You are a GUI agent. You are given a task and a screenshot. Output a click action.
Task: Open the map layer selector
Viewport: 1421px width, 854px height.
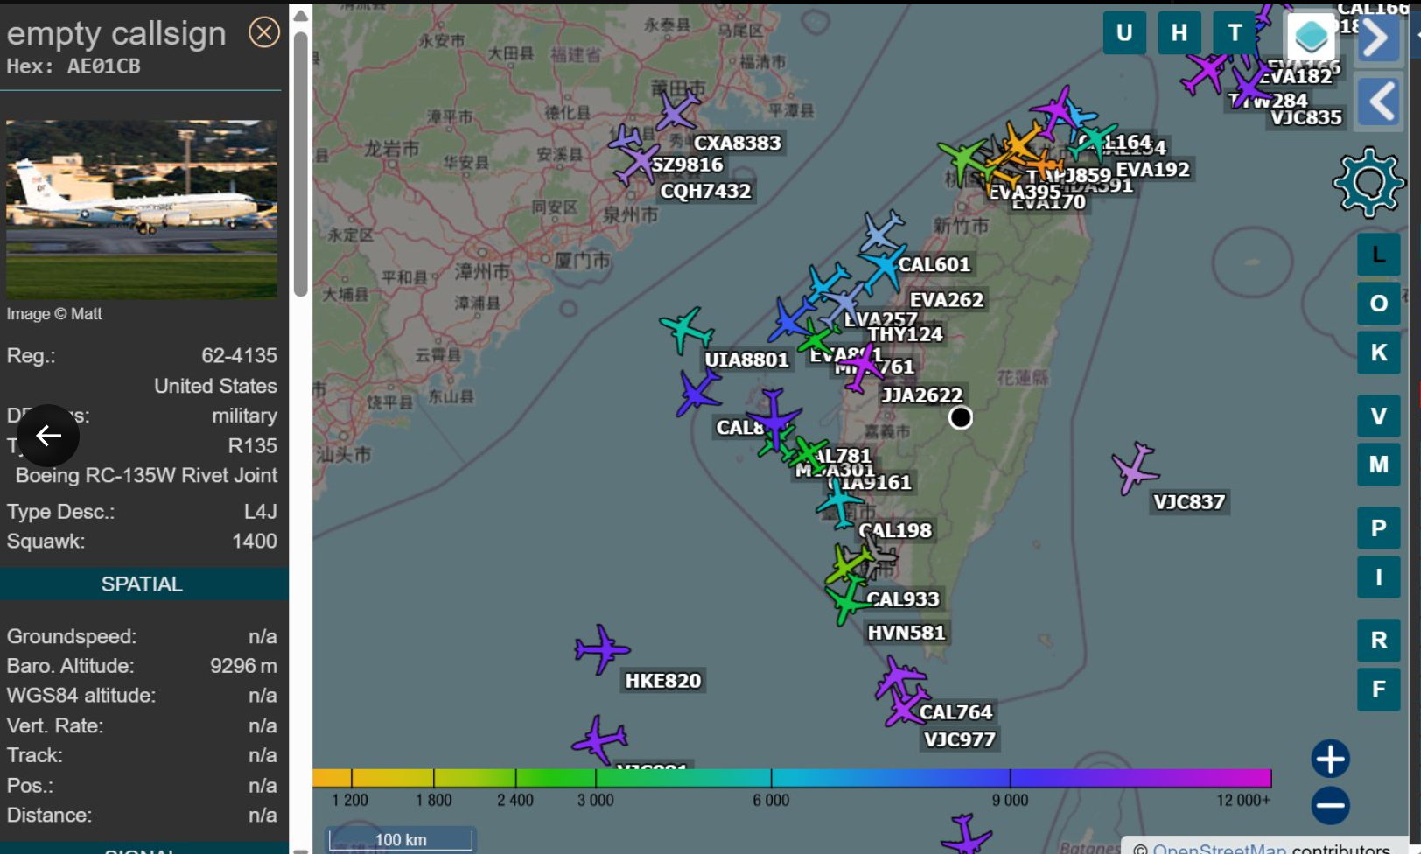[1311, 37]
